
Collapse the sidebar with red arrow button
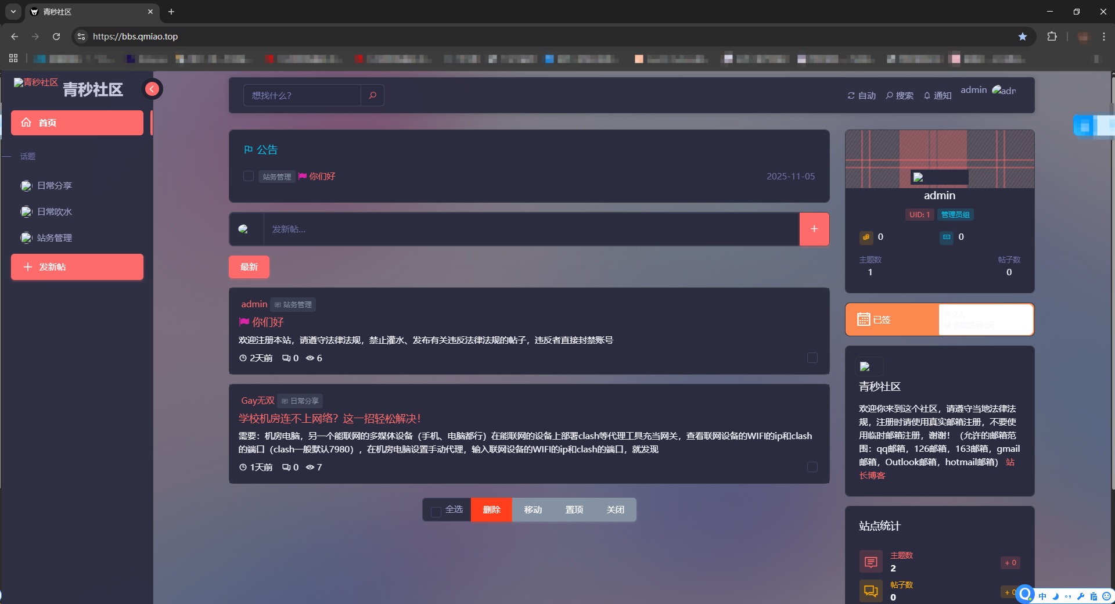152,89
